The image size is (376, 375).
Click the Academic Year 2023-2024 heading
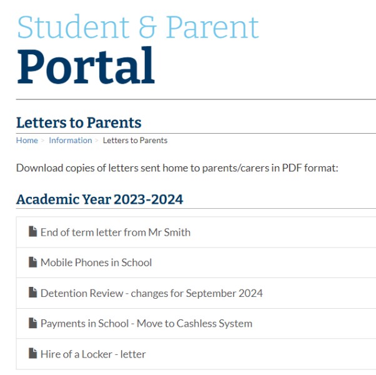point(99,199)
